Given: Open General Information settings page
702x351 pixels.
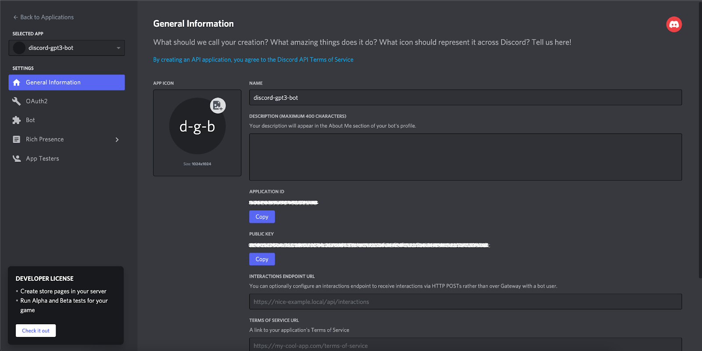Looking at the screenshot, I should tap(67, 82).
